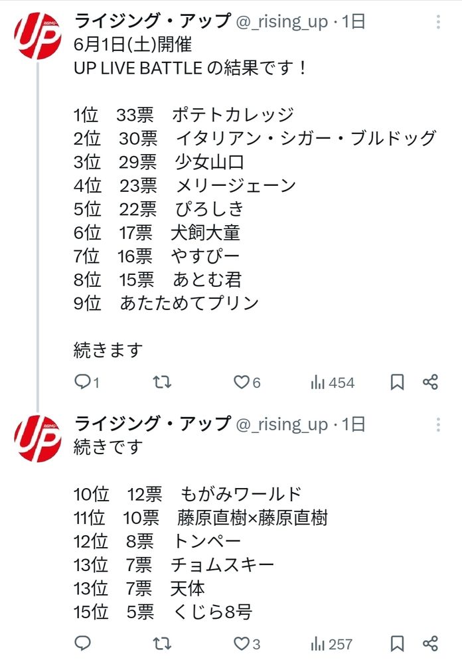Retweet the first results tweet
Screen dimensions: 462x664
[x=162, y=382]
